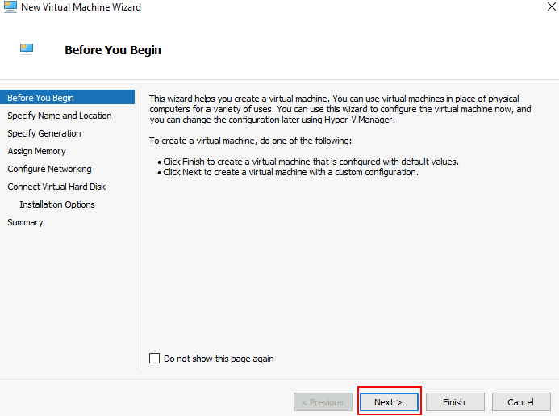Click the 'Before You Begin' page heading
559x416 pixels.
(113, 50)
